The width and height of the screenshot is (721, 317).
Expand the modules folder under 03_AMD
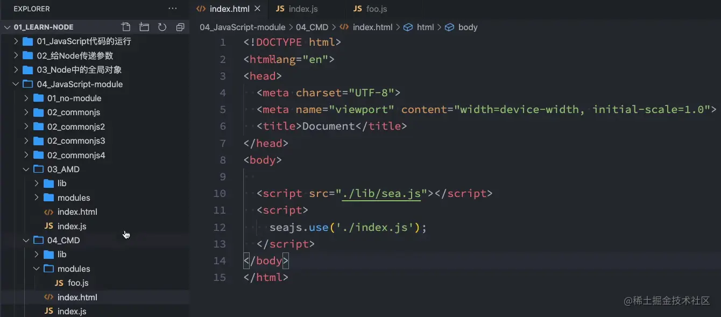point(37,198)
